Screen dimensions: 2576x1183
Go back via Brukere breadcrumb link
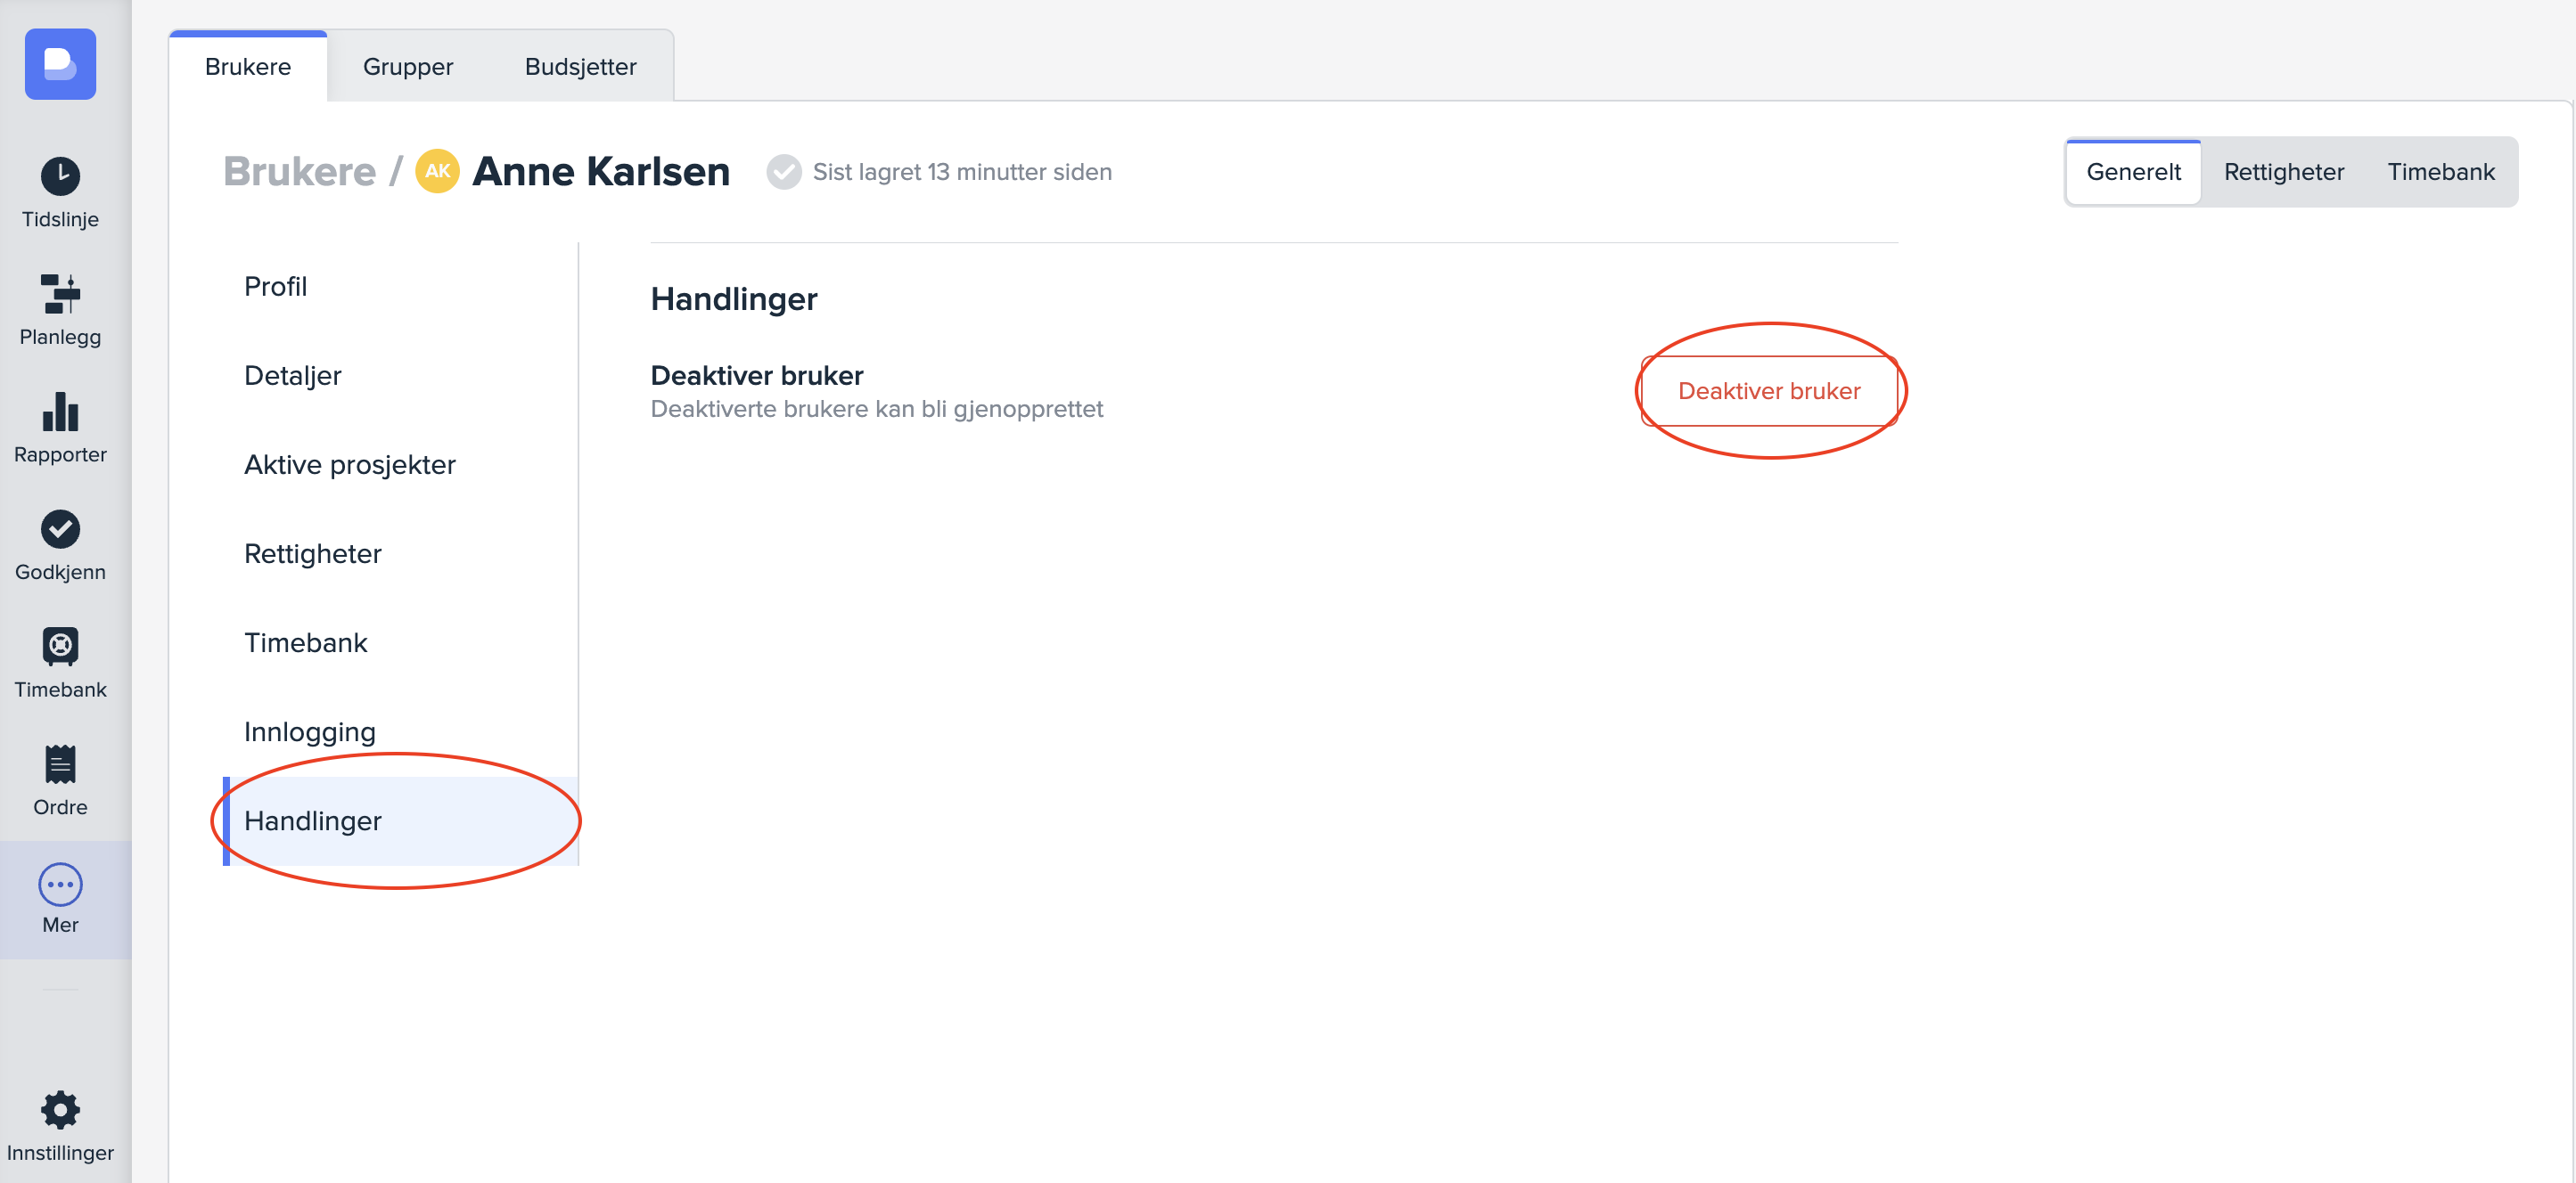click(299, 172)
